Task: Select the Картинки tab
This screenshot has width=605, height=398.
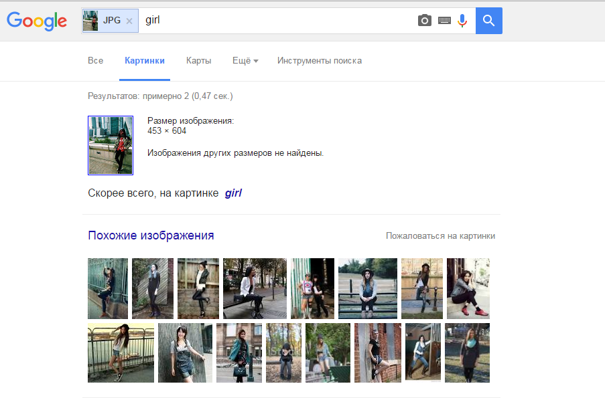Action: [145, 60]
